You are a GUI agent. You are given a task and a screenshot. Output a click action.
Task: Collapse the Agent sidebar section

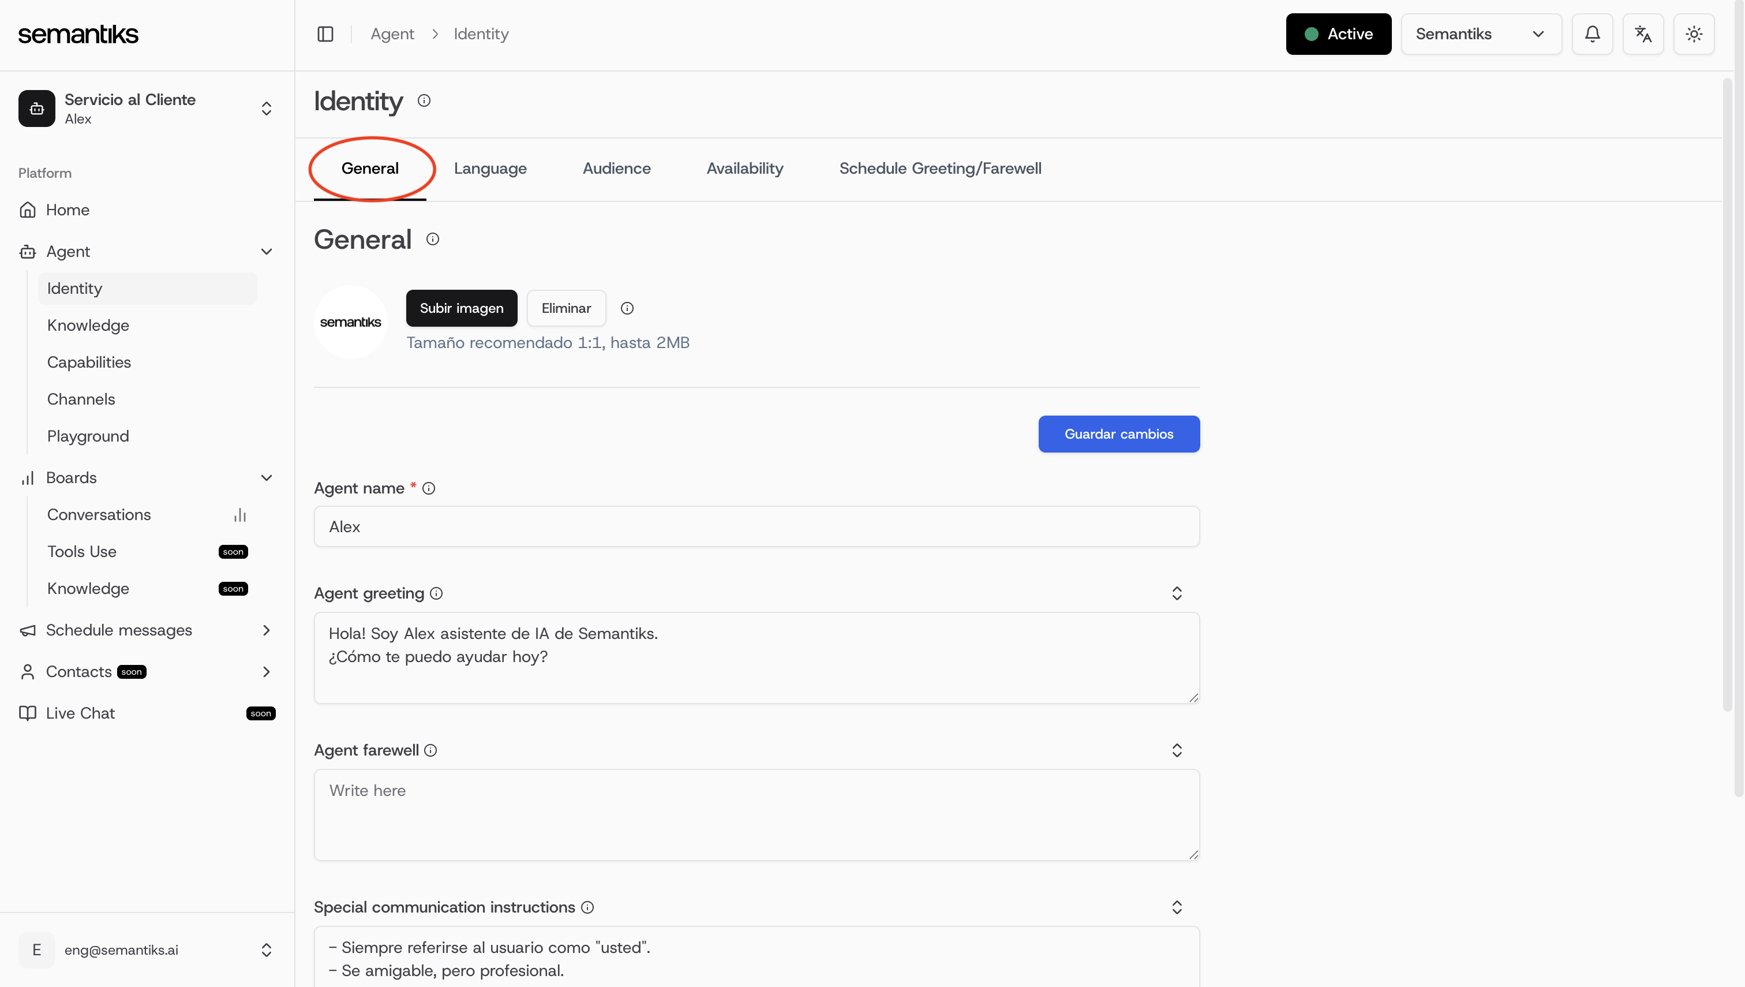(267, 252)
